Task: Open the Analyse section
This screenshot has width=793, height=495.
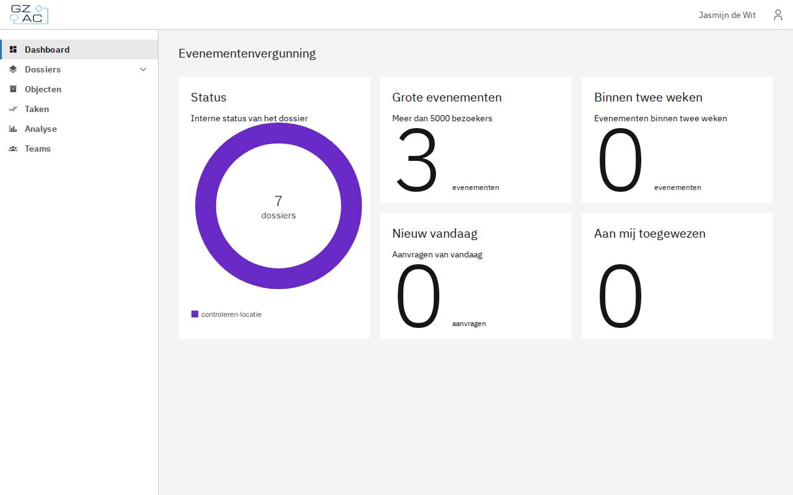Action: [x=79, y=129]
